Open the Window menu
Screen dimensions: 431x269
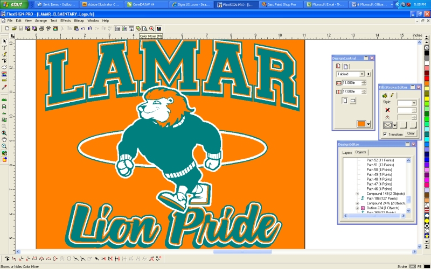93,20
